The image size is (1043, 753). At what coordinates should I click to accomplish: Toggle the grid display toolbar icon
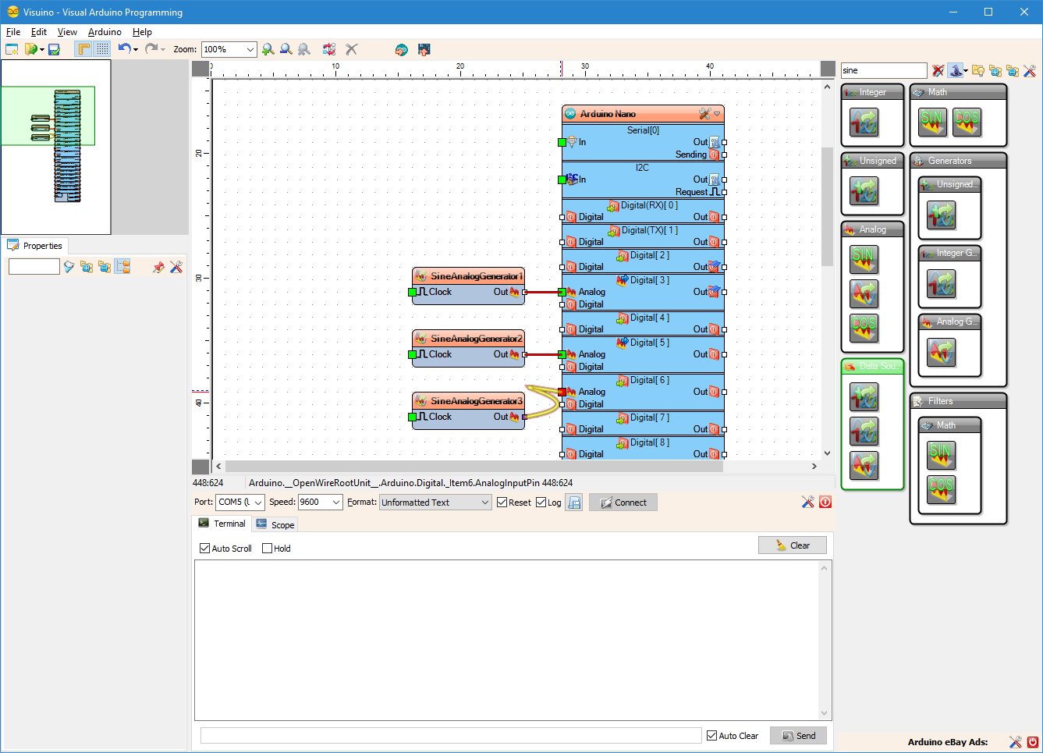pos(103,49)
